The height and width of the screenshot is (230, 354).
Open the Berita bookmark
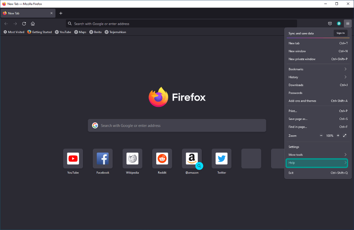point(95,32)
